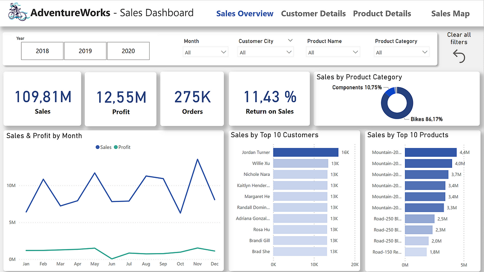The image size is (484, 272).
Task: Switch to the Customer Details page
Action: pos(313,13)
